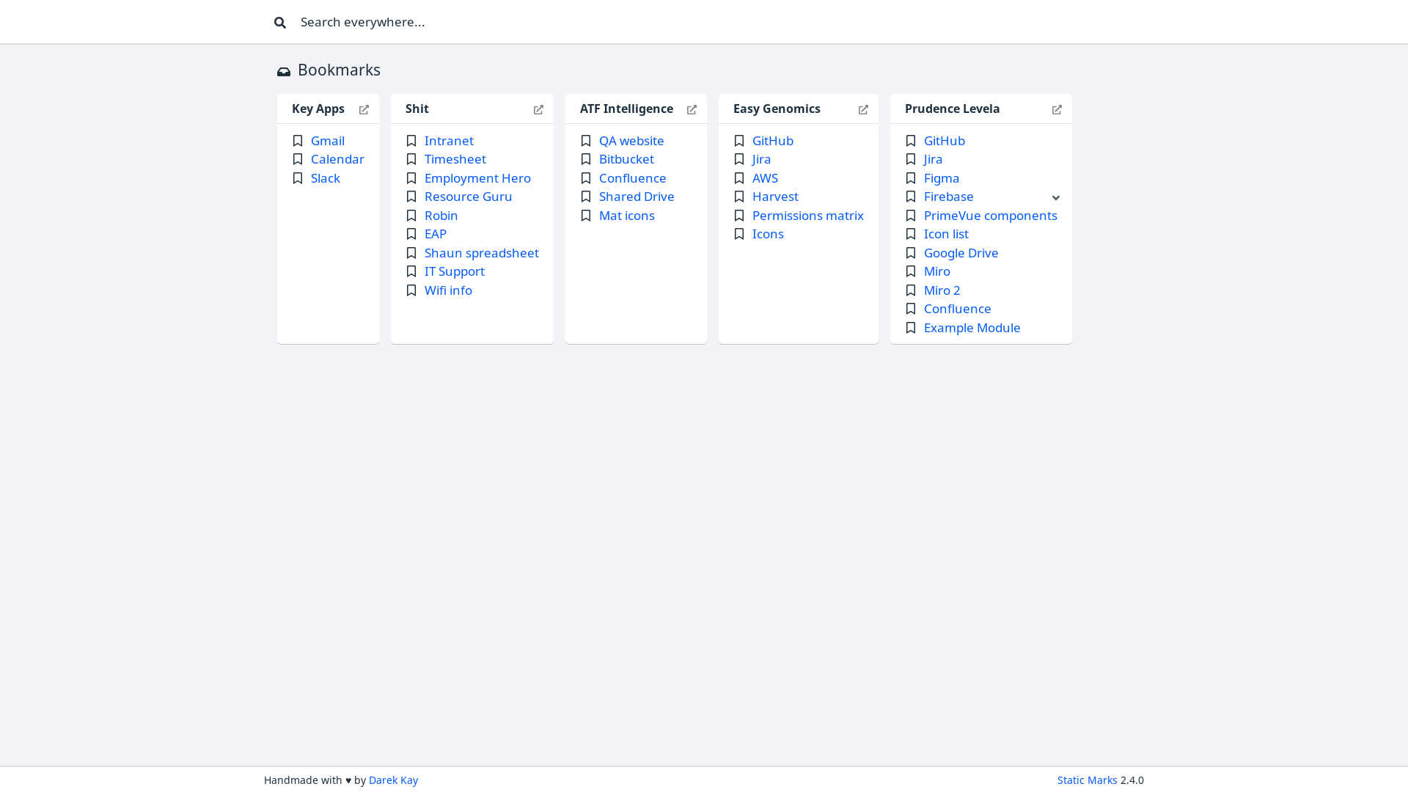Click the Key Apps folder title
1408x792 pixels.
(x=318, y=109)
